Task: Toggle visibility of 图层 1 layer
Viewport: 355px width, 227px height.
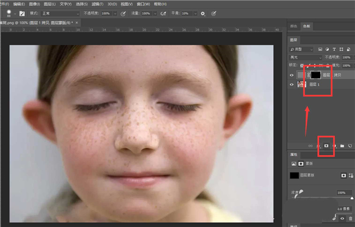Action: (292, 85)
